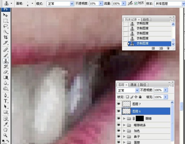This screenshot has width=185, height=144.
Task: Select the Eraser tool
Action: pos(5,72)
